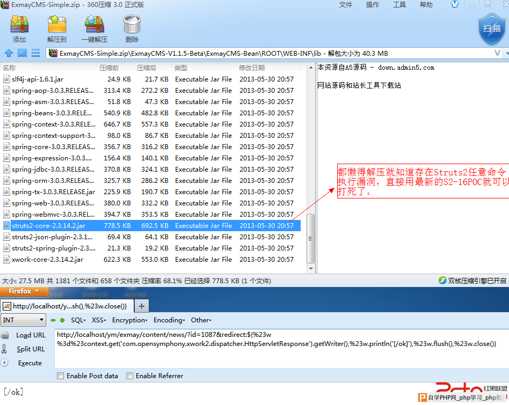Click the 扫描 (Scan) shield badge
The width and height of the screenshot is (509, 405).
point(492,29)
